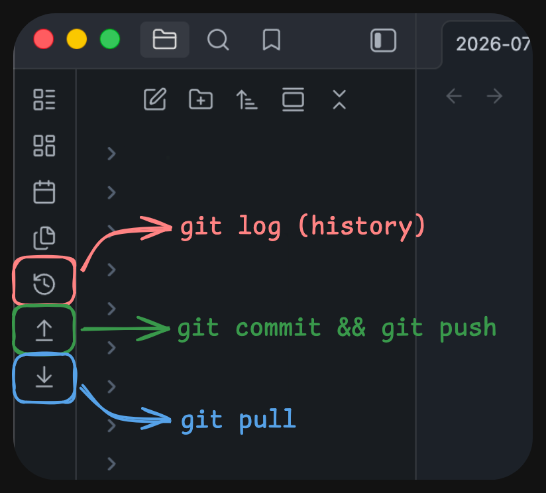Switch to the 2026-07 note tab
This screenshot has height=493, width=546.
(493, 44)
